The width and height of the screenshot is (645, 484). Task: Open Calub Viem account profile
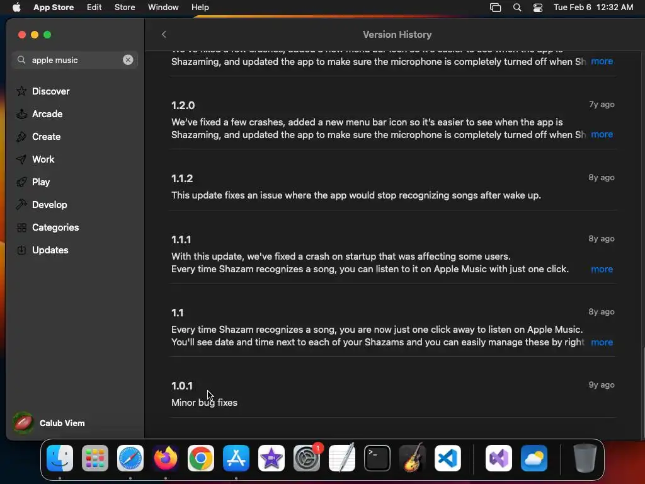point(49,423)
